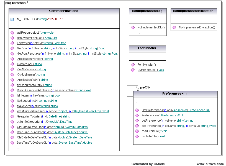Image resolution: width=226 pixels, height=166 pixels.
Task: Click the diamond icon before GetFont operation
Action: [12, 48]
